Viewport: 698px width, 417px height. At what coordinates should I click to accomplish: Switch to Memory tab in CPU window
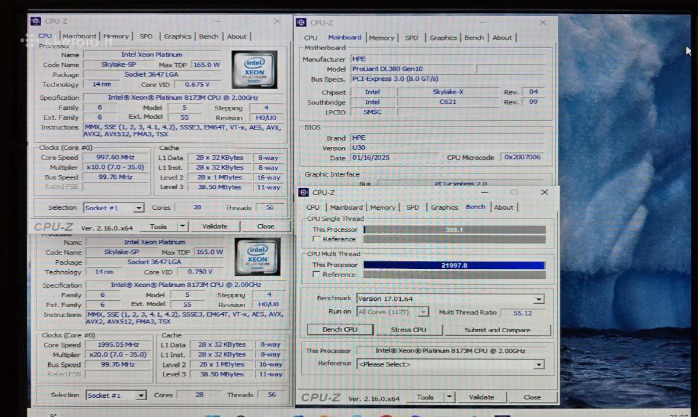[x=116, y=37]
